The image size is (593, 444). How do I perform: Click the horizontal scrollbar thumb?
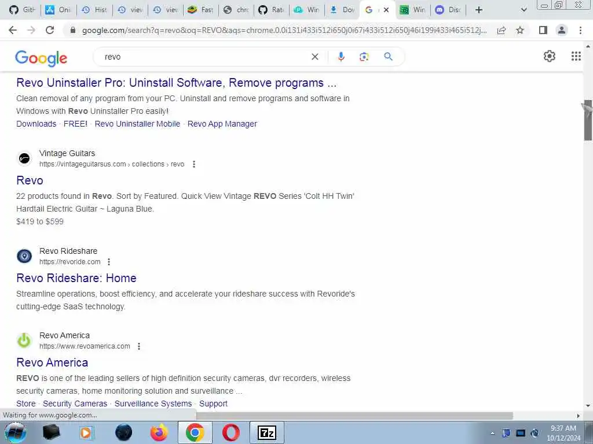(354, 416)
